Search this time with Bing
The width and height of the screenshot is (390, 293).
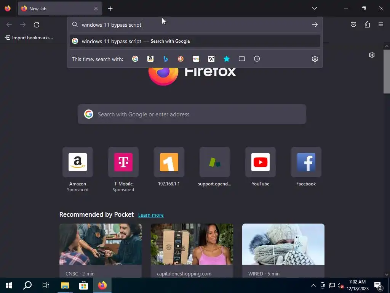pos(166,59)
